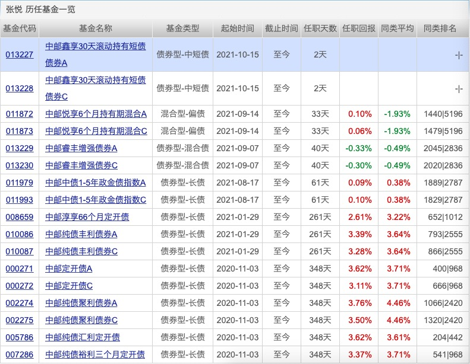470x364 pixels.
Task: Open 中邮淳享66个月定开债 link
Action: [x=87, y=217]
